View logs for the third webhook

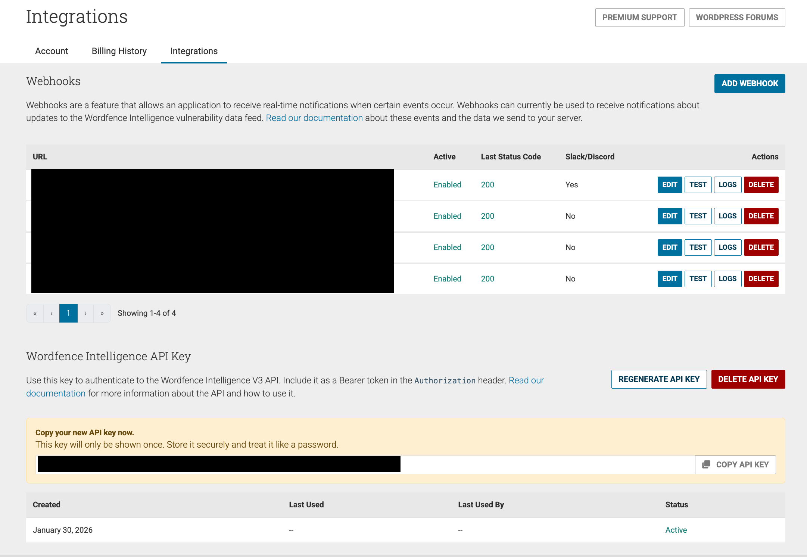727,248
